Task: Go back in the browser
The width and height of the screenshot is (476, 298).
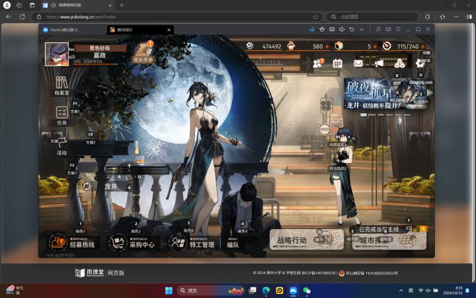Action: click(9, 17)
